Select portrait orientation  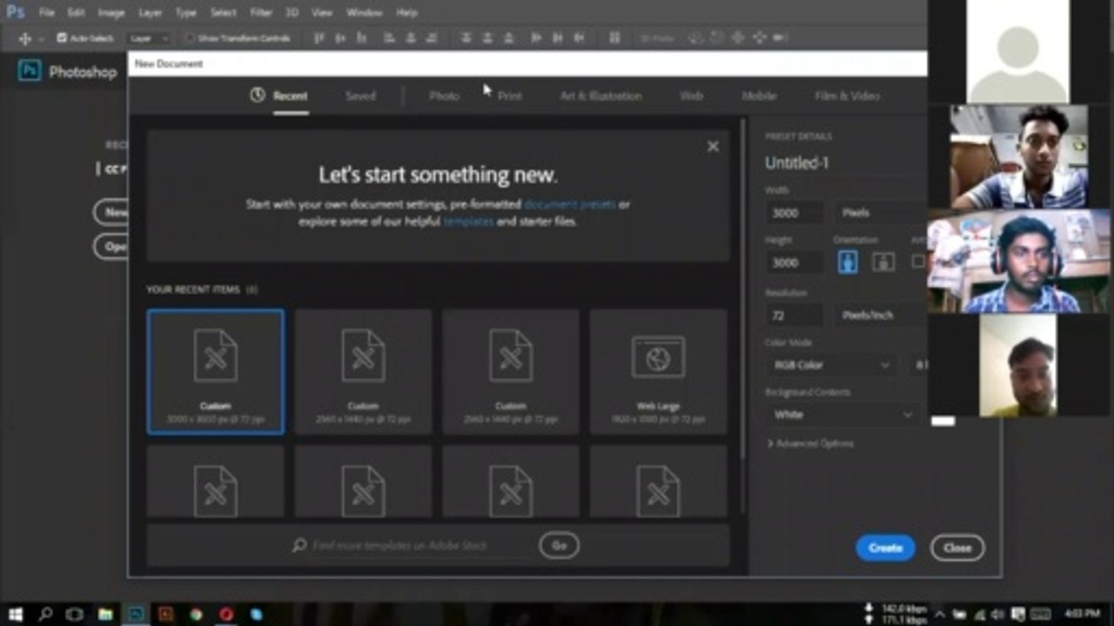[848, 262]
